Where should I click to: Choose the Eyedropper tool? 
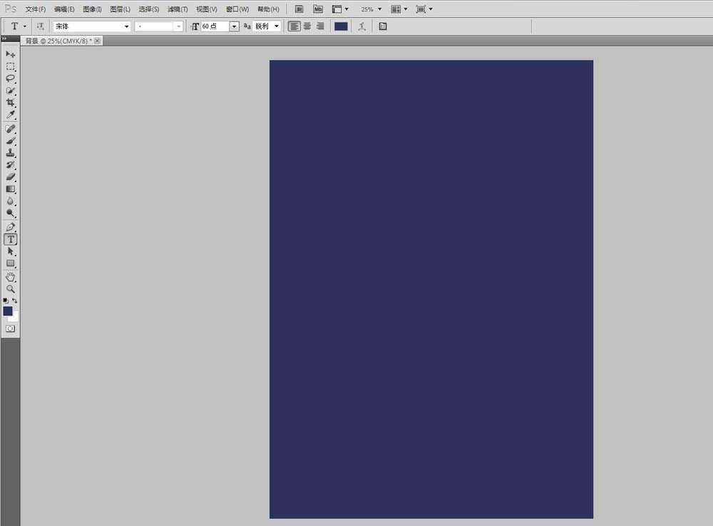tap(11, 115)
